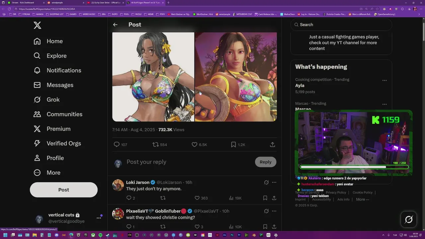The height and width of the screenshot is (239, 425).
Task: Click the repost icon with 554
Action: click(155, 144)
